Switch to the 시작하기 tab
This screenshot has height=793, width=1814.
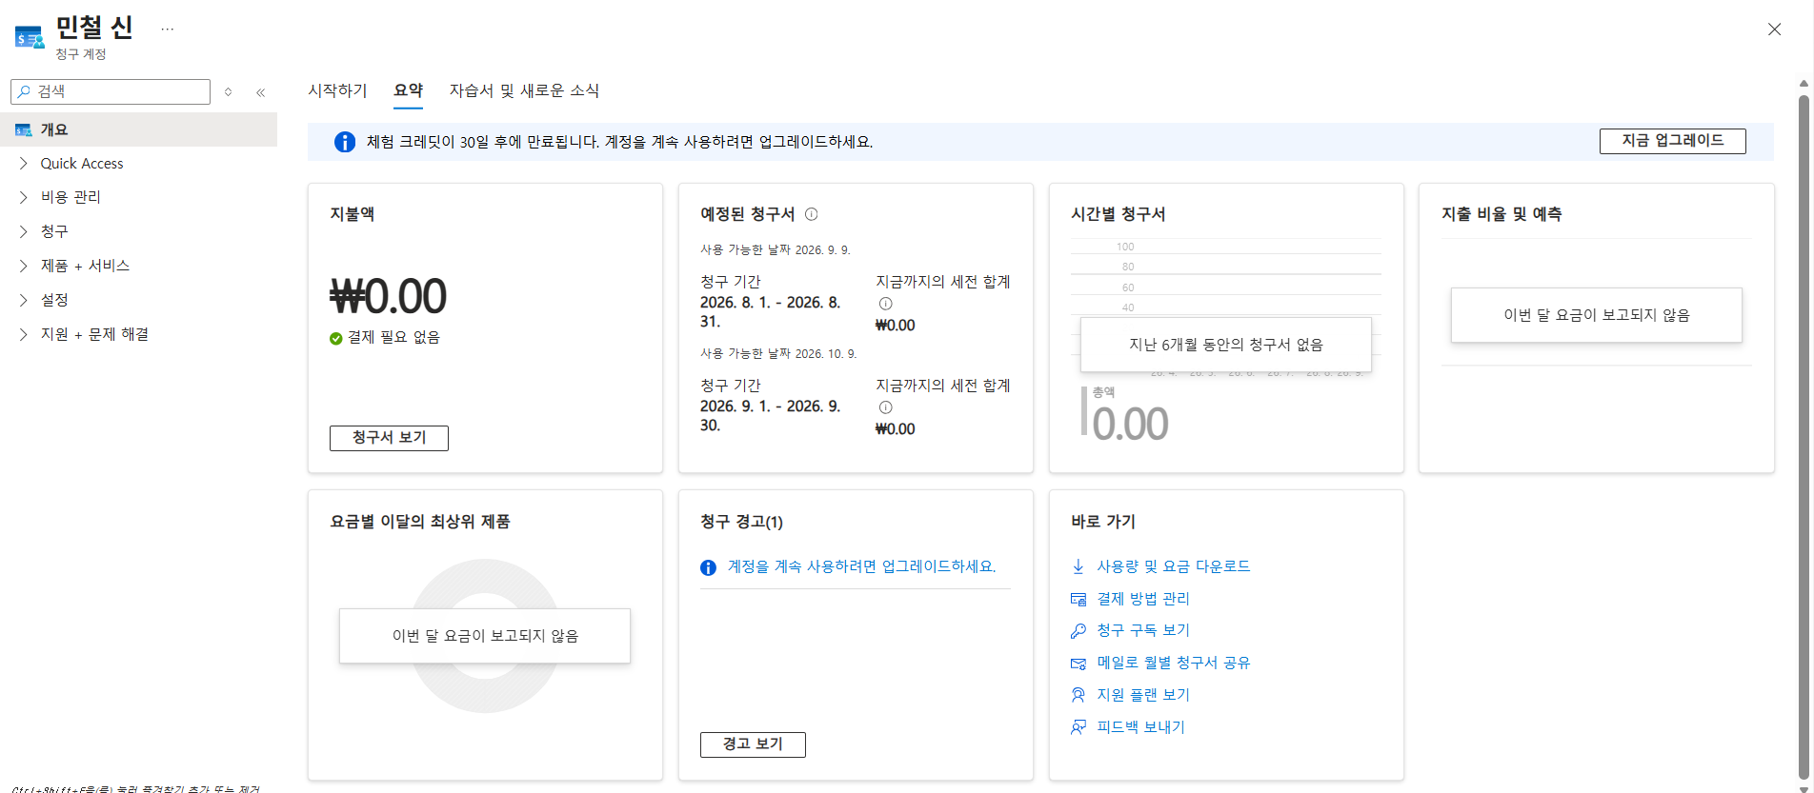[337, 90]
